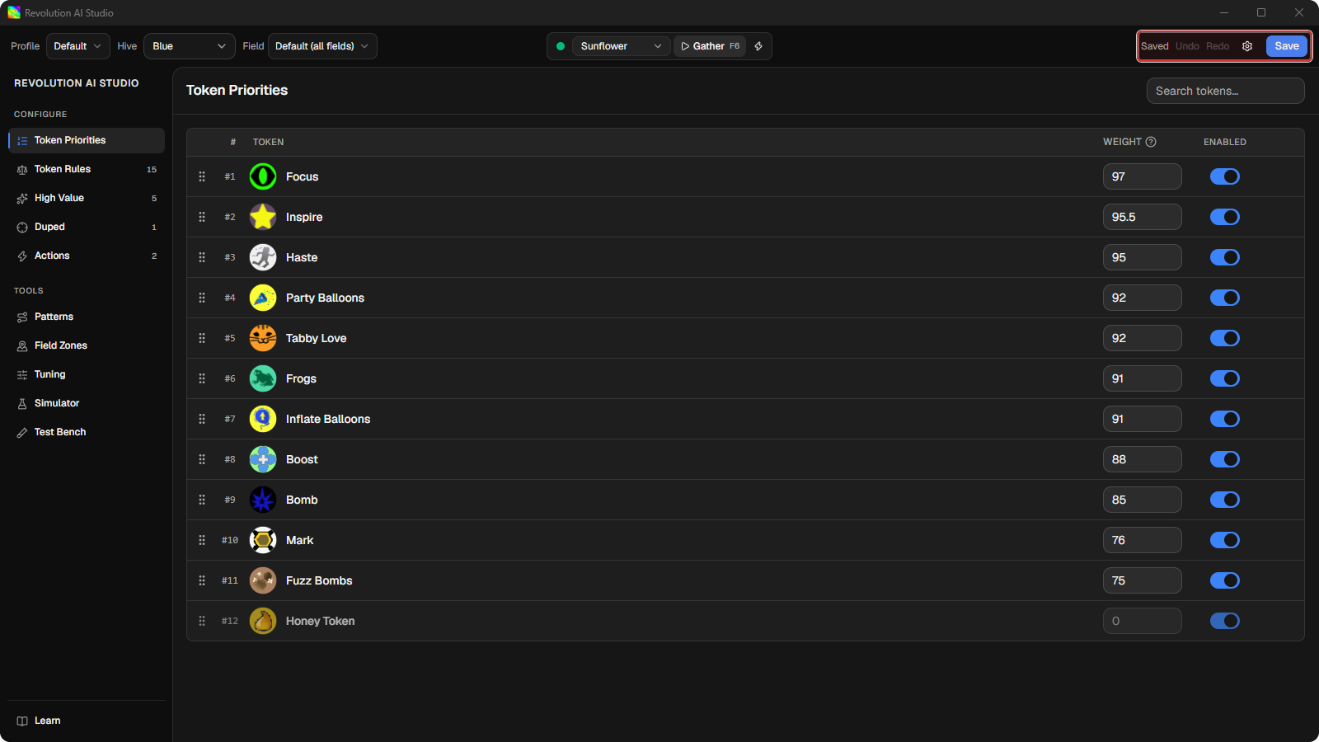Select Duped in the sidebar
The image size is (1319, 742).
[x=87, y=227]
